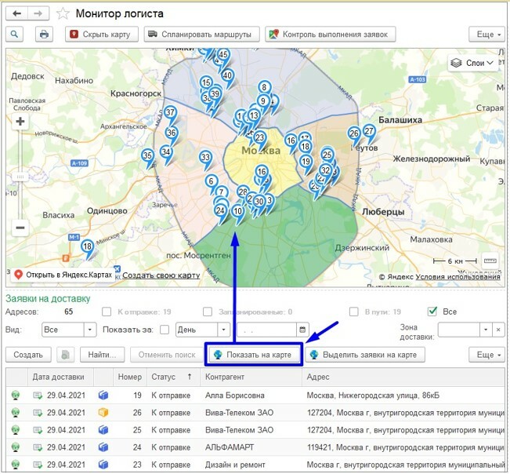This screenshot has width=510, height=474.
Task: Open the 'Вид' dropdown list
Action: pyautogui.click(x=90, y=330)
